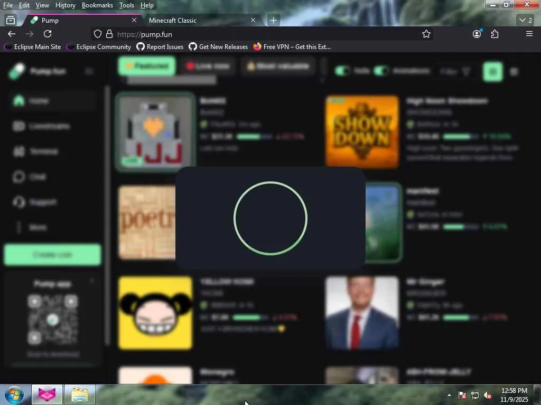Open the Action Center flag icon
Screen dimensions: 541x405
[462, 395]
